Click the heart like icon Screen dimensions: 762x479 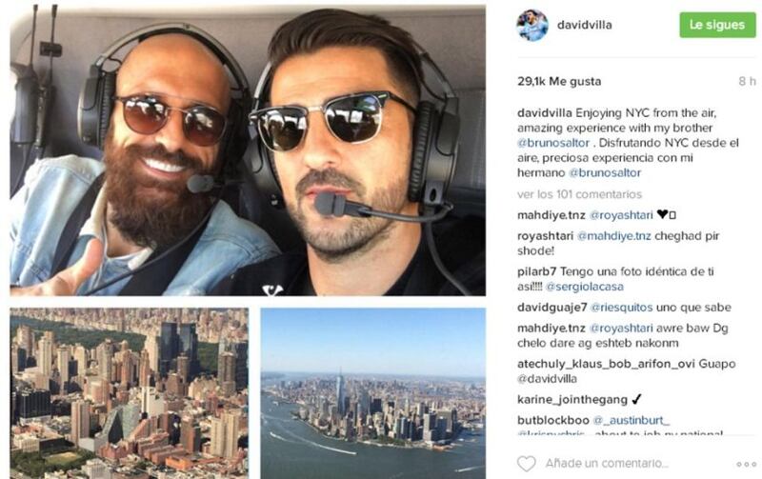527,464
